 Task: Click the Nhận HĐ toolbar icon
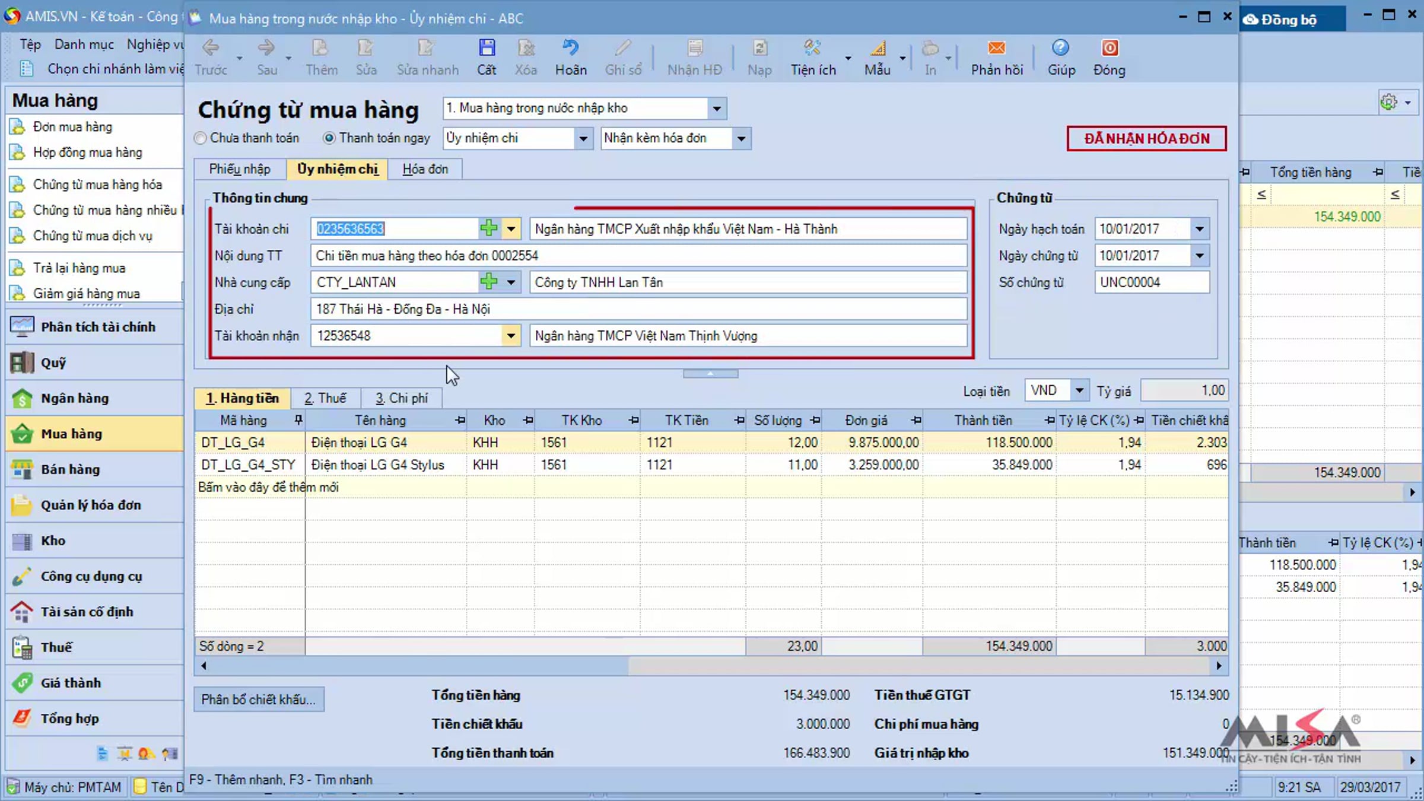click(x=695, y=48)
